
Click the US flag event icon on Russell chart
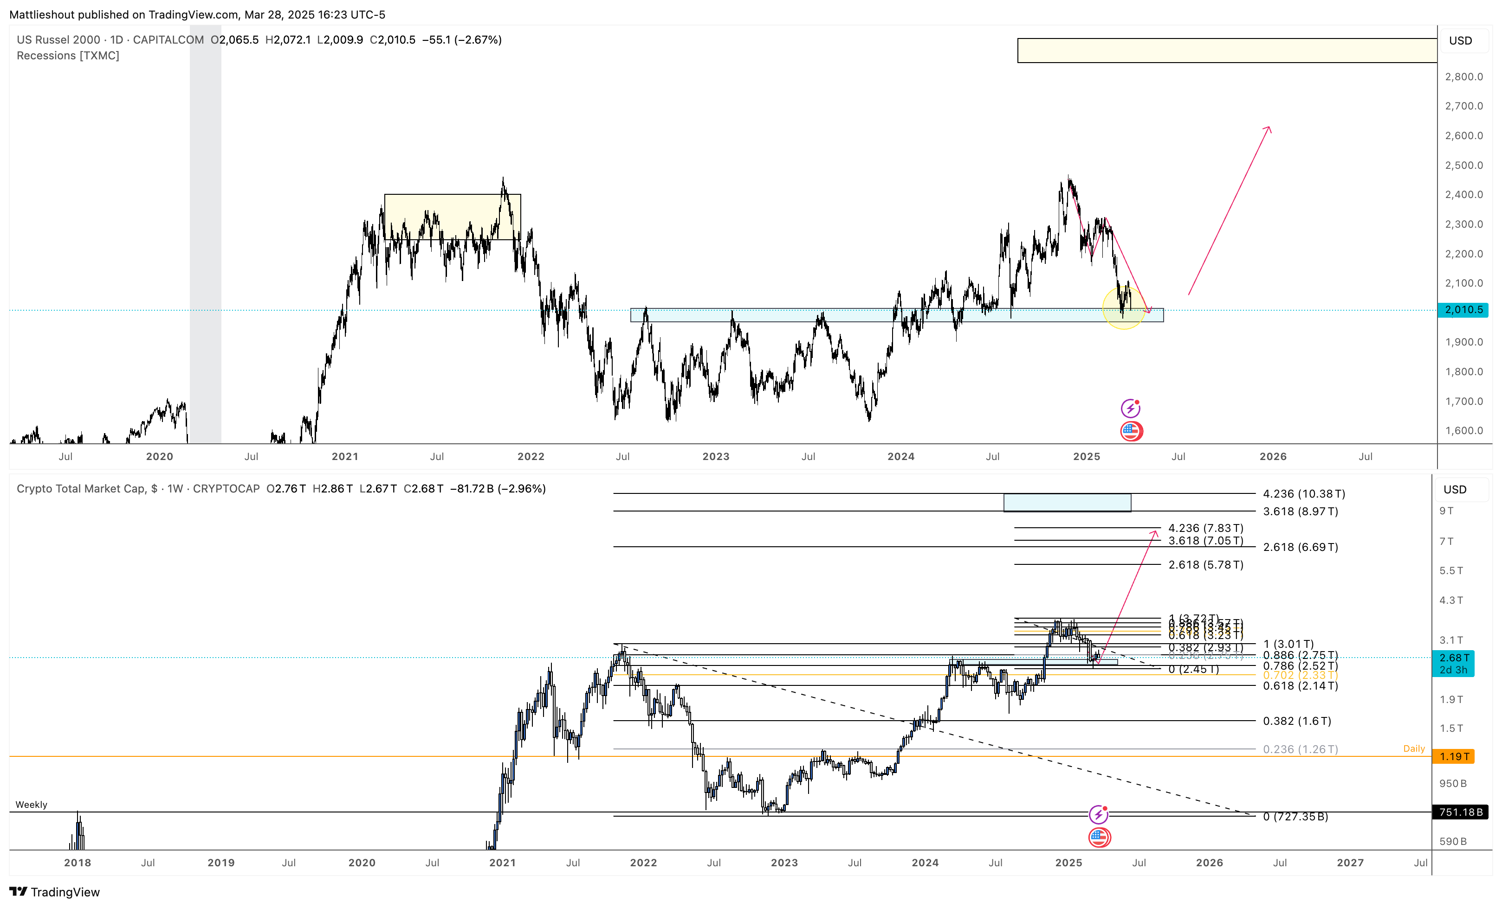click(x=1132, y=431)
